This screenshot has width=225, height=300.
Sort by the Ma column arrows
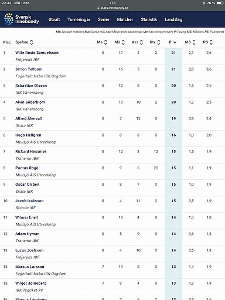point(105,42)
